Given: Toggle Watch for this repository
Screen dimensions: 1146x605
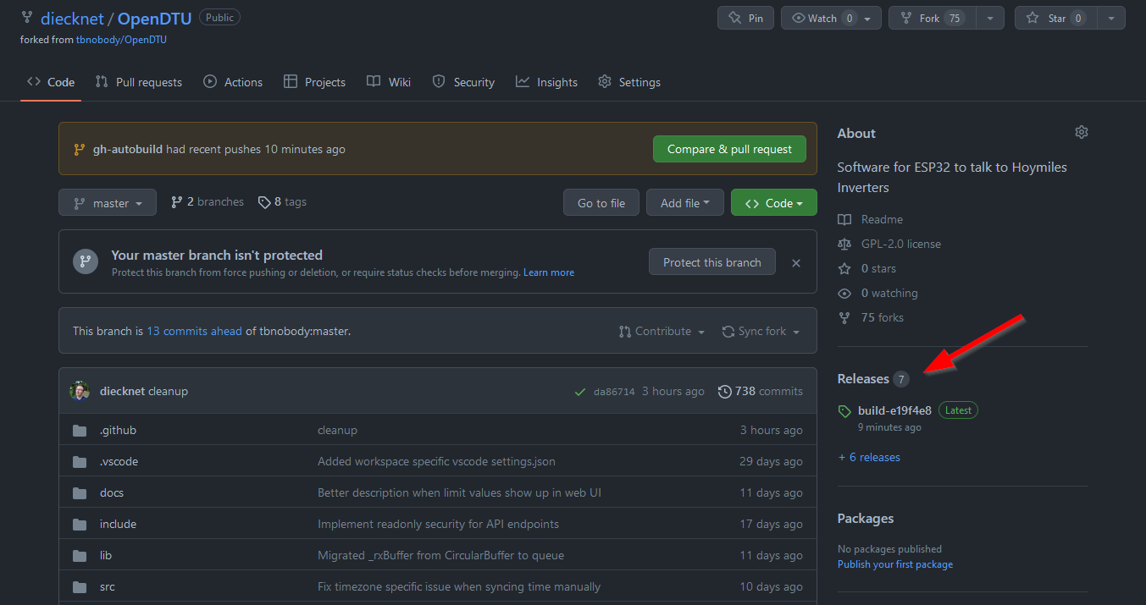Looking at the screenshot, I should (x=822, y=17).
